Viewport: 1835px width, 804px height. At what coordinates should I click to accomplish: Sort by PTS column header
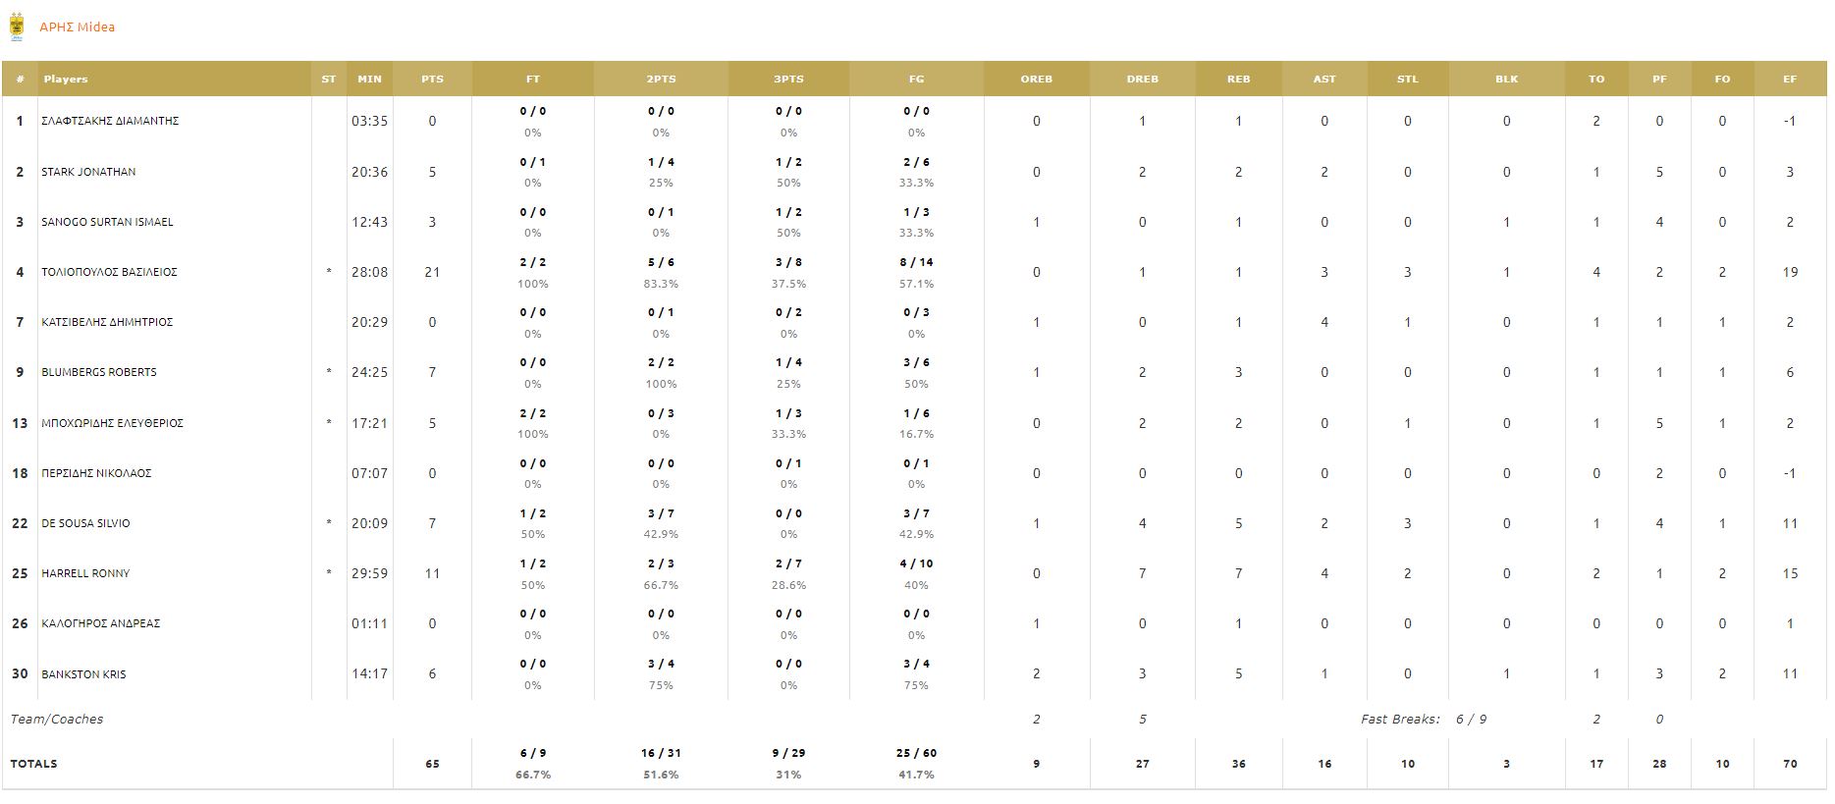click(432, 79)
